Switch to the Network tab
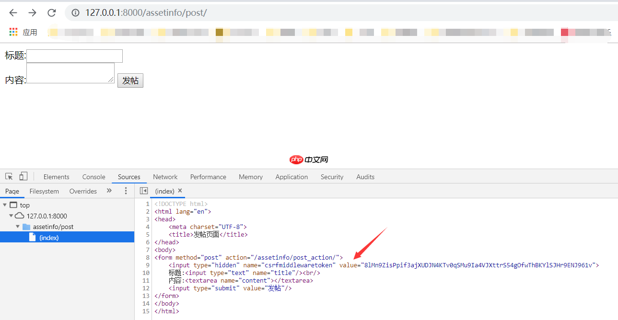618x320 pixels. [165, 177]
